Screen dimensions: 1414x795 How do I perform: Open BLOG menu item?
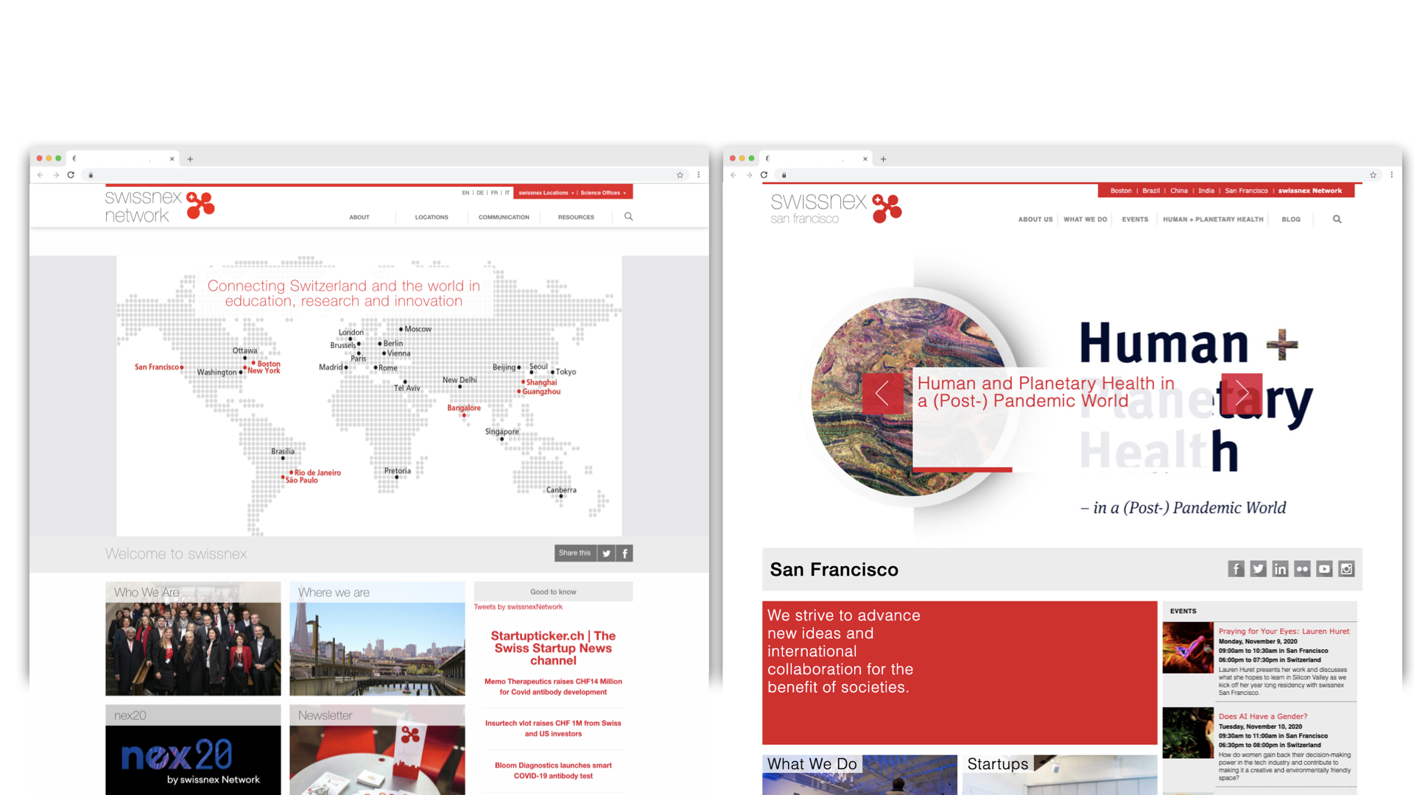1291,219
